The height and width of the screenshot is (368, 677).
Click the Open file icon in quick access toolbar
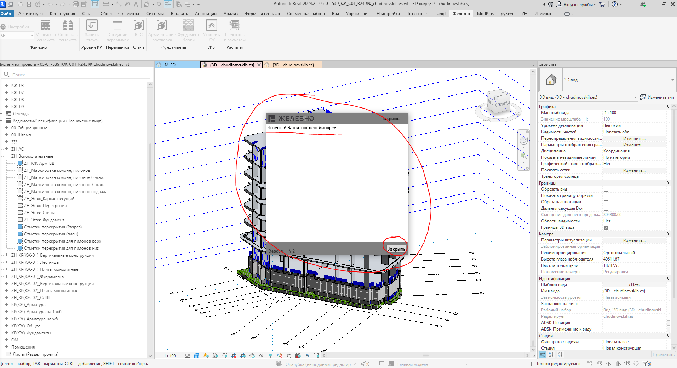(x=20, y=4)
